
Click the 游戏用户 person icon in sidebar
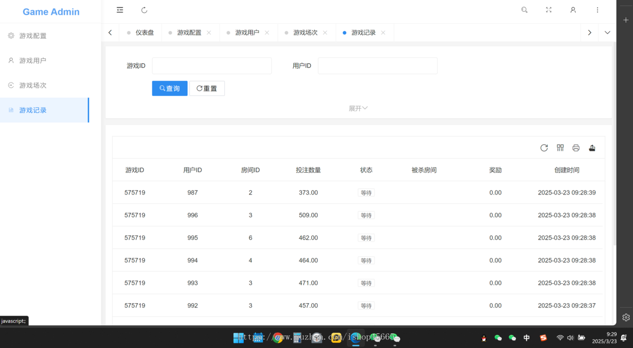pos(11,61)
